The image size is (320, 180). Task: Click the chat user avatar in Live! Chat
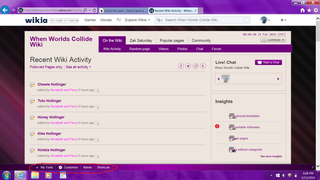pyautogui.click(x=225, y=79)
